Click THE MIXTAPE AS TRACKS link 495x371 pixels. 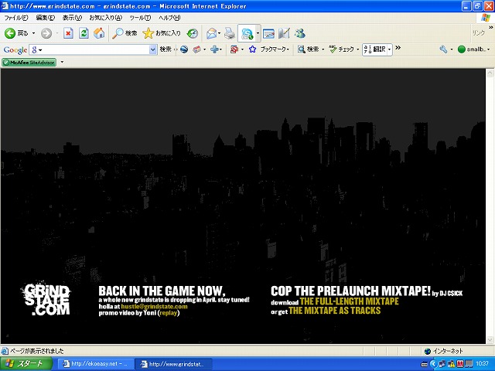pyautogui.click(x=335, y=311)
